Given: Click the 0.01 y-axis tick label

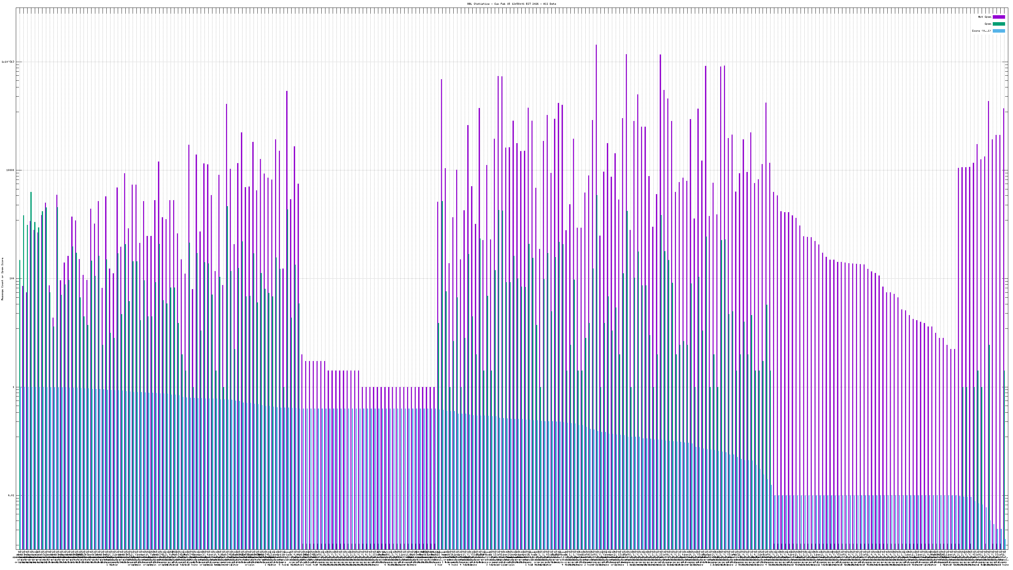Looking at the screenshot, I should [x=11, y=496].
